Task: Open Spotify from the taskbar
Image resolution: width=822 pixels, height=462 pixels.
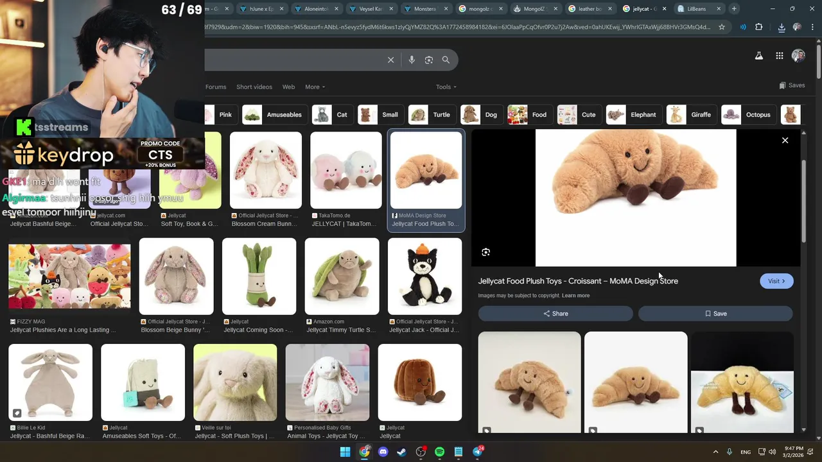Action: point(439,452)
